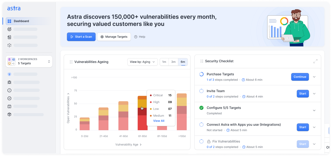Image resolution: width=332 pixels, height=157 pixels.
Task: Select the 1m time range tab
Action: click(x=164, y=62)
